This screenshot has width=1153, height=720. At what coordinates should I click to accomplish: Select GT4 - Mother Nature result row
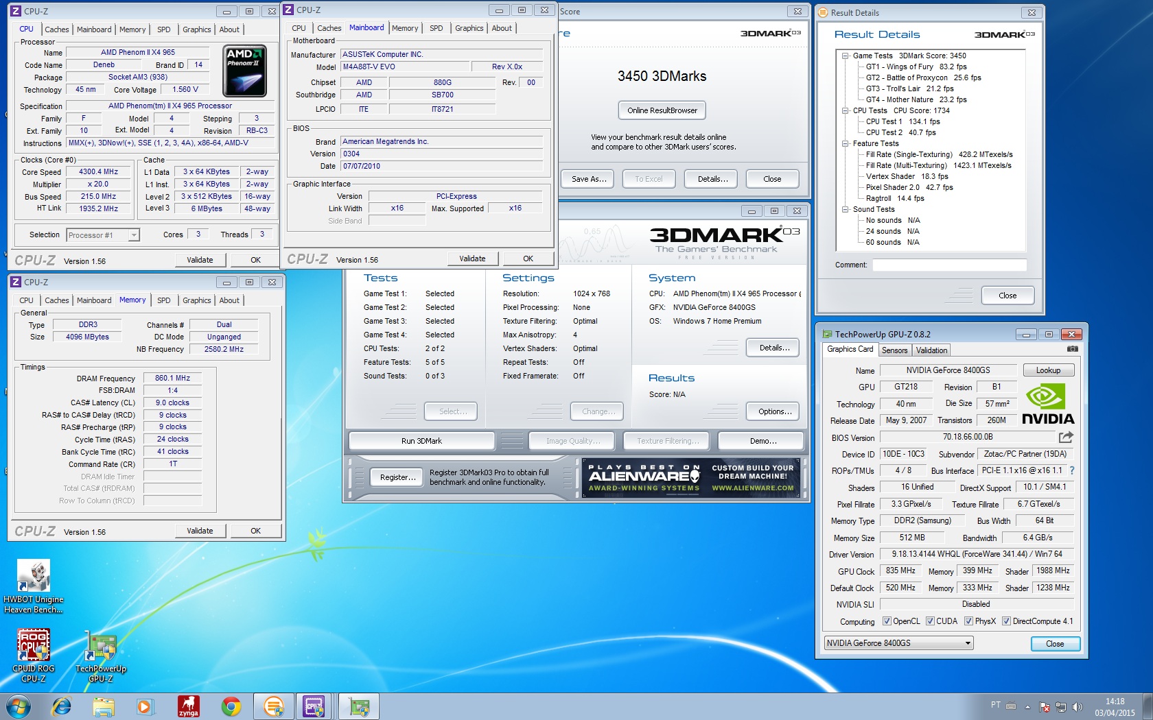click(916, 99)
